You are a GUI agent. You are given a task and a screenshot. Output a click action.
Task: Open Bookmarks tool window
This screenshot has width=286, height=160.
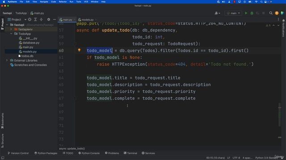[x=2, y=121]
